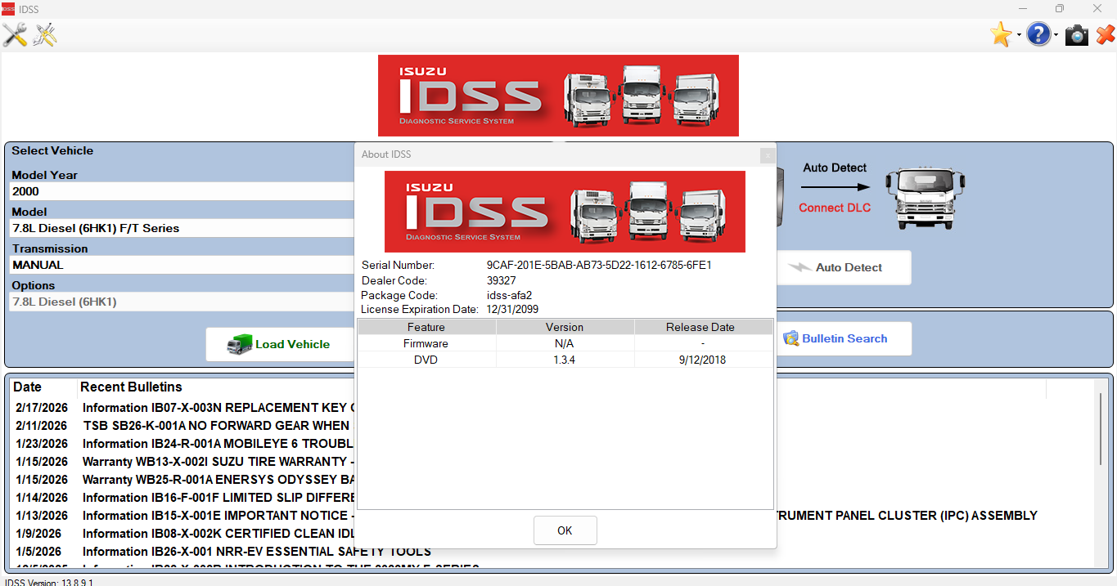This screenshot has width=1117, height=586.
Task: Open bulletin IB08-X-002K CERTIFIED CLEAN
Action: coord(218,534)
